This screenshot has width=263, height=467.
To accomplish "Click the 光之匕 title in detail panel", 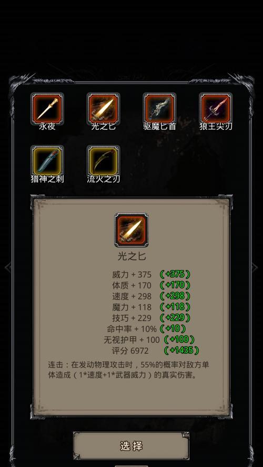I will pyautogui.click(x=131, y=257).
